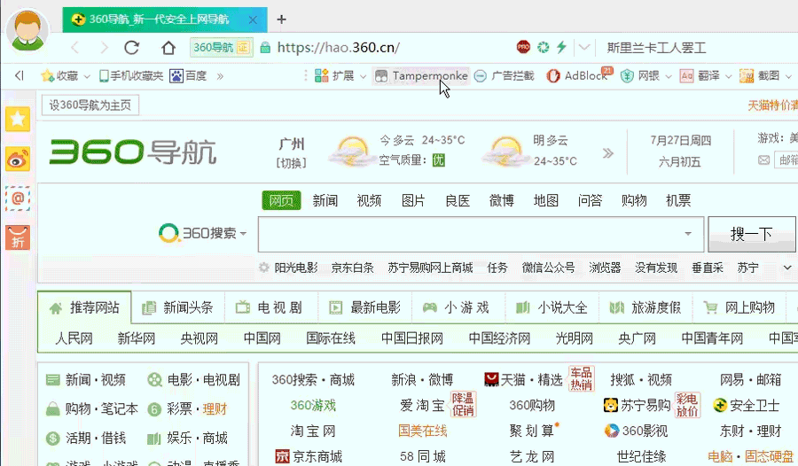Go back with the browser back arrow
The width and height of the screenshot is (798, 466).
[75, 48]
